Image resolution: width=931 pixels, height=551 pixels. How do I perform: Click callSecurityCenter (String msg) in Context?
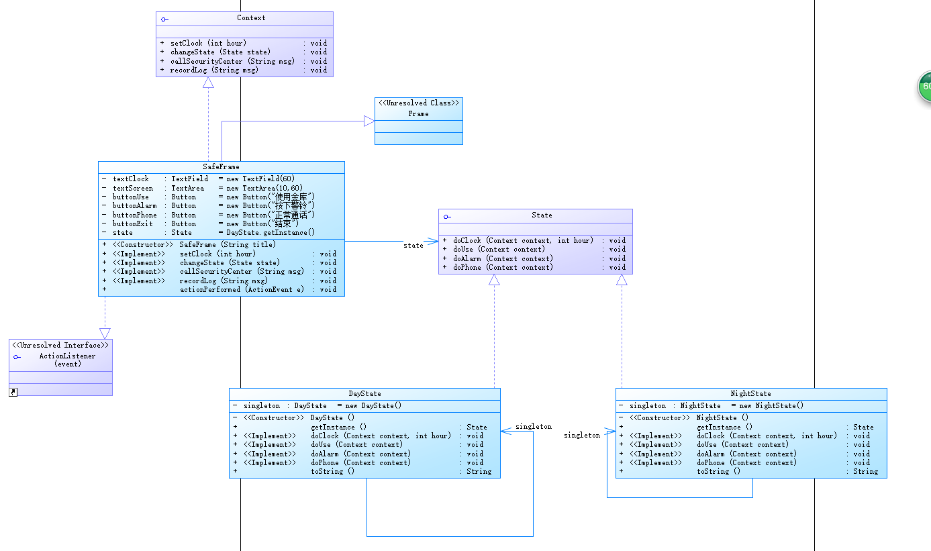tap(244, 61)
